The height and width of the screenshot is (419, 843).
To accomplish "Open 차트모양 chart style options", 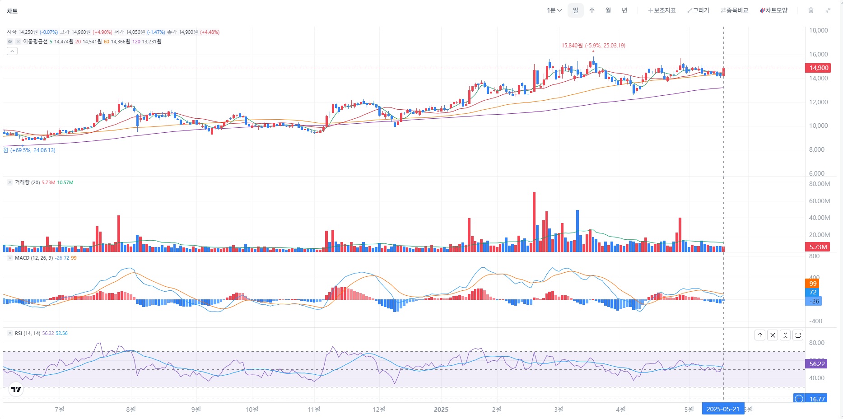I will coord(773,10).
